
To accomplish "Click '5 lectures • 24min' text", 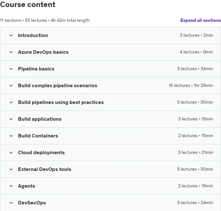I will [195, 203].
